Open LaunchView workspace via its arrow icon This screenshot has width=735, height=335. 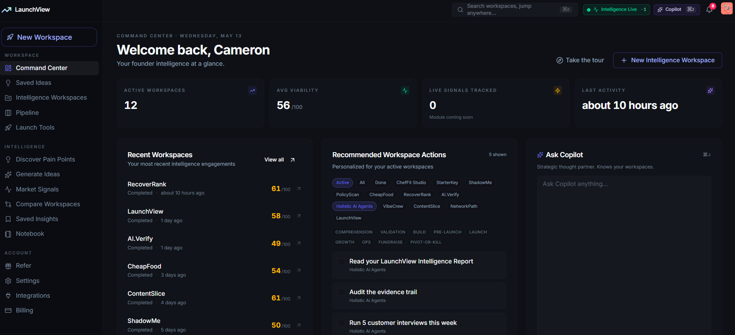[299, 216]
